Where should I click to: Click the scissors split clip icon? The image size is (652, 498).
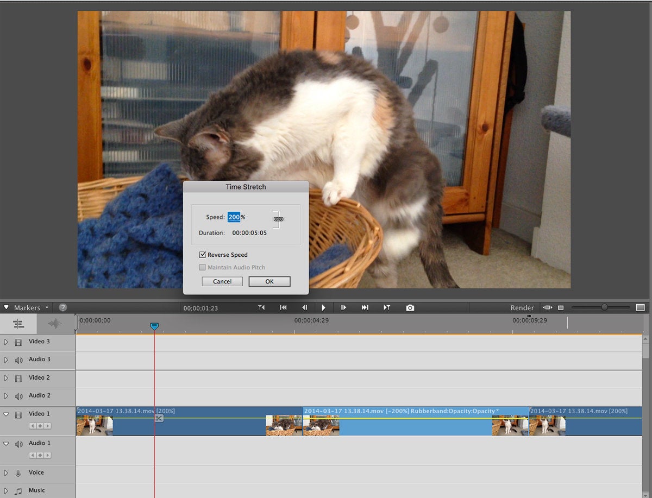tap(158, 418)
